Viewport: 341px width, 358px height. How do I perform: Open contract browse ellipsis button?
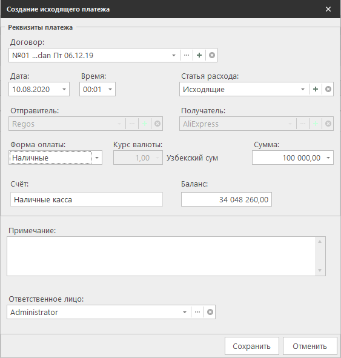187,55
